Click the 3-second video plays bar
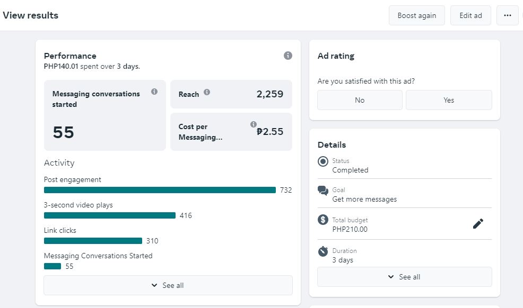Viewport: 523px width, 308px height. click(x=109, y=215)
